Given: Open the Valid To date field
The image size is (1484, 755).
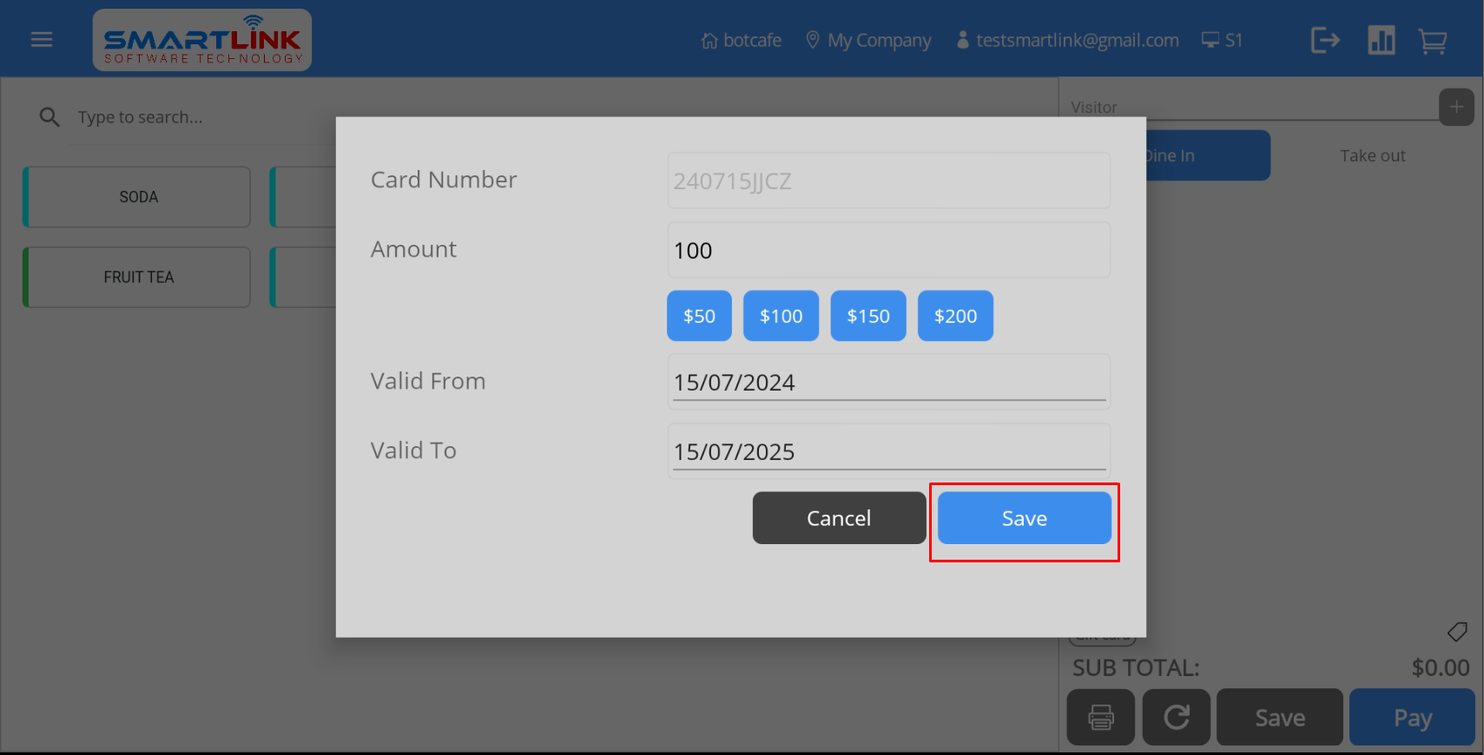Looking at the screenshot, I should coord(888,452).
